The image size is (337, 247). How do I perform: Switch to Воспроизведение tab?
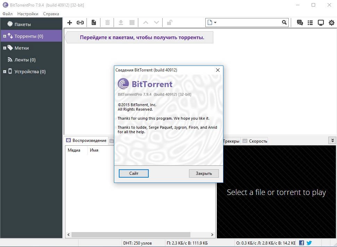click(87, 140)
